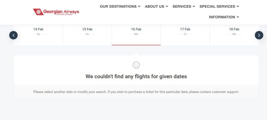Select the 18 Feb Wednesday date tab

[234, 35]
